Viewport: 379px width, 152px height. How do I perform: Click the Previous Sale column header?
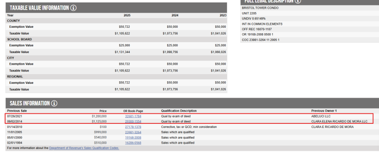click(17, 111)
